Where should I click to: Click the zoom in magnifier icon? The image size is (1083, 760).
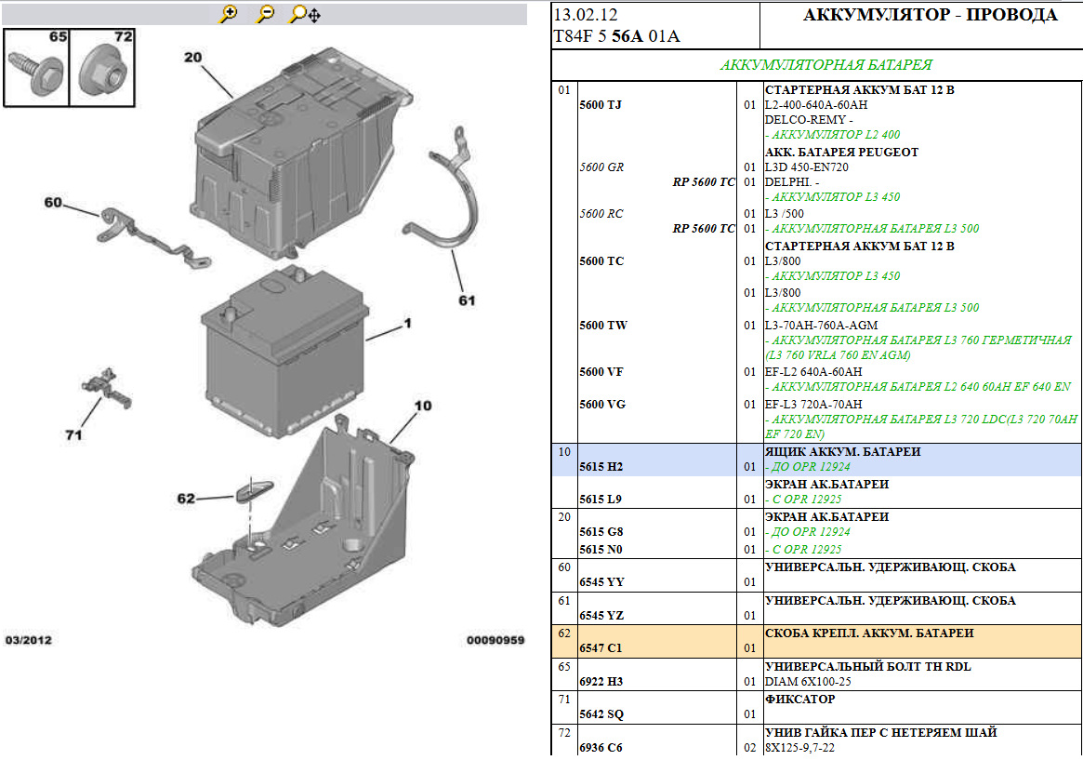click(x=228, y=14)
